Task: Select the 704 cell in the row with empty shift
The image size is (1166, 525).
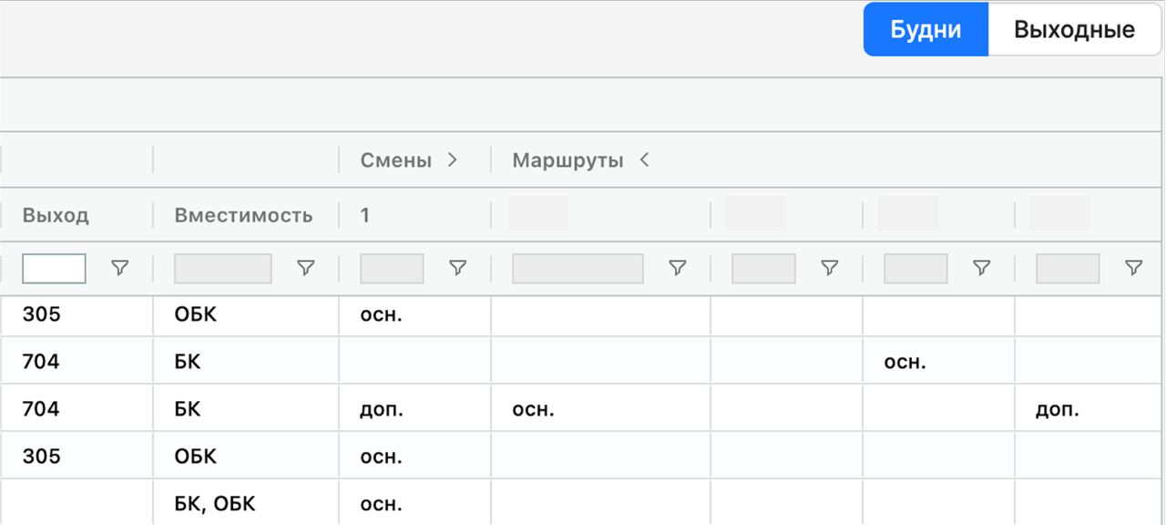Action: click(77, 362)
